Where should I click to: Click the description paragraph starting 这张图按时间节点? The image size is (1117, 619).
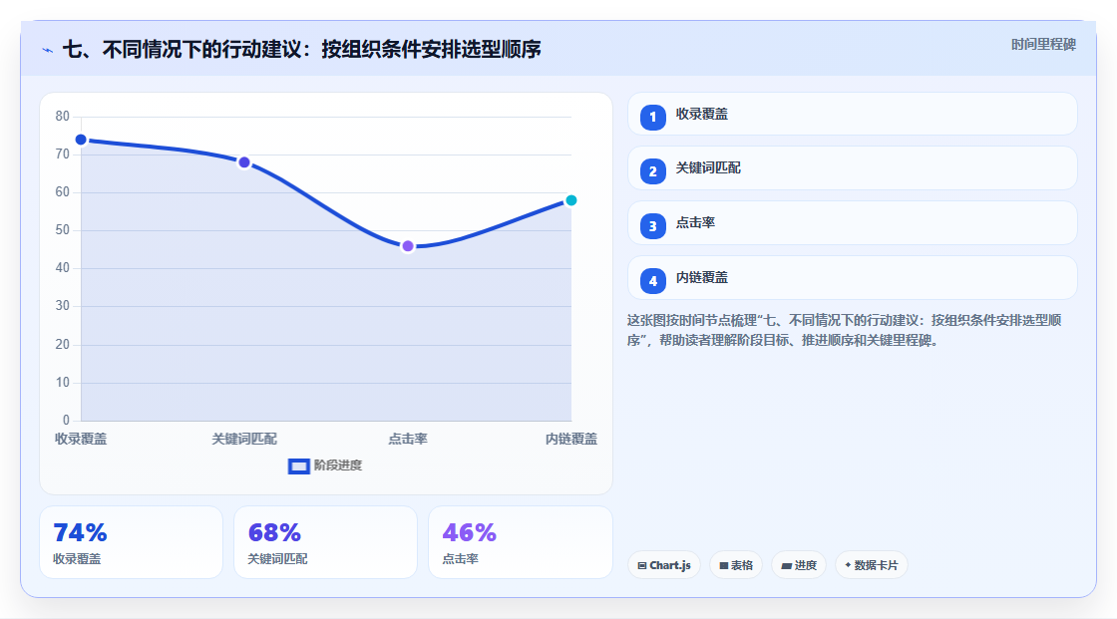coord(844,330)
